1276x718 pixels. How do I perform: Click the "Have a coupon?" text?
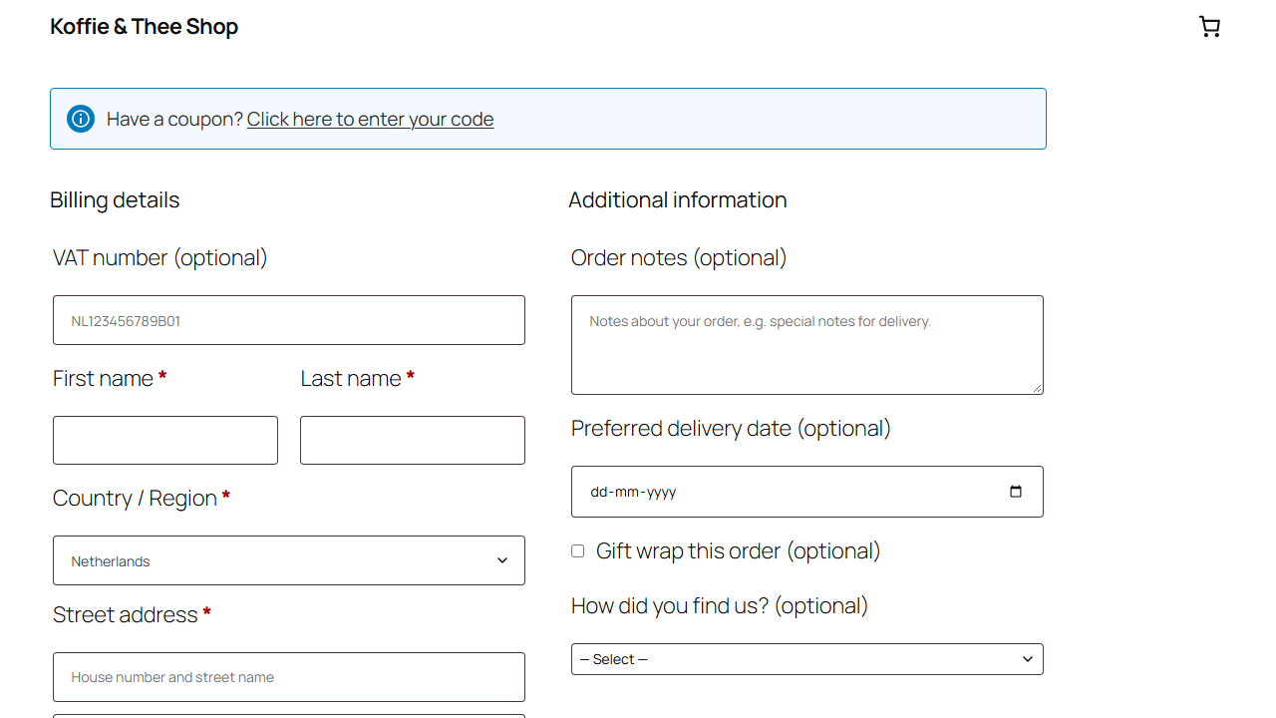pyautogui.click(x=174, y=119)
